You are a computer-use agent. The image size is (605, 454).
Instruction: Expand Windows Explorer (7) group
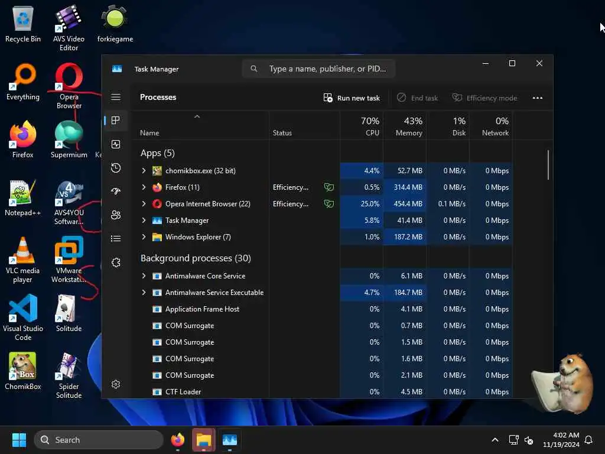(x=144, y=236)
